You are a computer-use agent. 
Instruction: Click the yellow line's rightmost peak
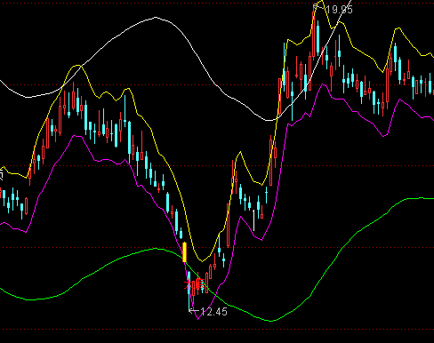[x=398, y=28]
